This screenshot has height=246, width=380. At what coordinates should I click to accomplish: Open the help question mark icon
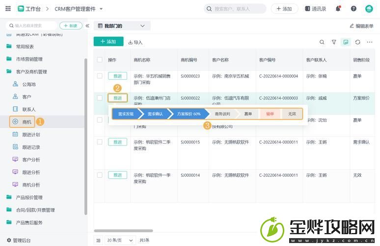[353, 9]
